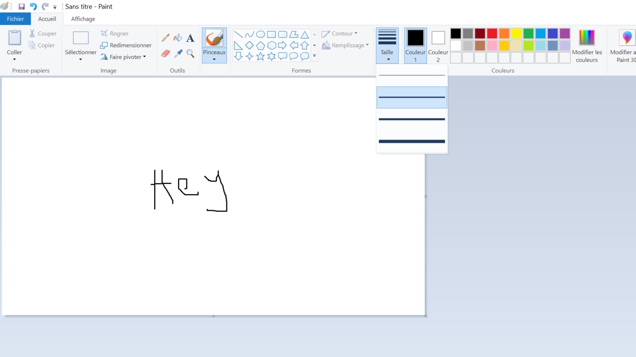636x357 pixels.
Task: Pick the purple color swatch
Action: 565,33
